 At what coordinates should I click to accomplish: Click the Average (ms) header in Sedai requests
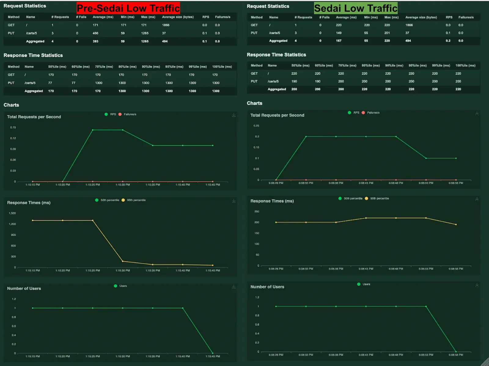point(346,17)
